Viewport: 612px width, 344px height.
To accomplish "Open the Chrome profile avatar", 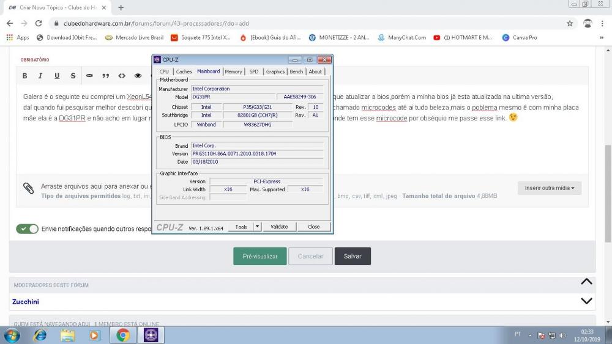I will point(588,23).
